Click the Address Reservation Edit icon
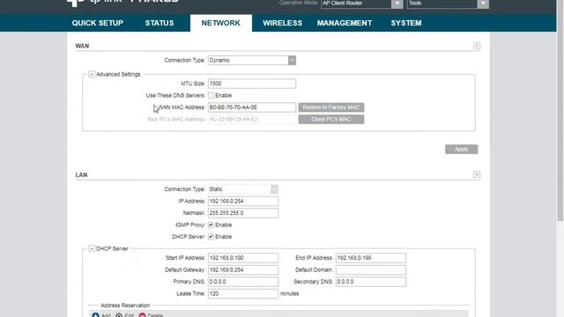Viewport: 564px width, 317px height. click(119, 315)
